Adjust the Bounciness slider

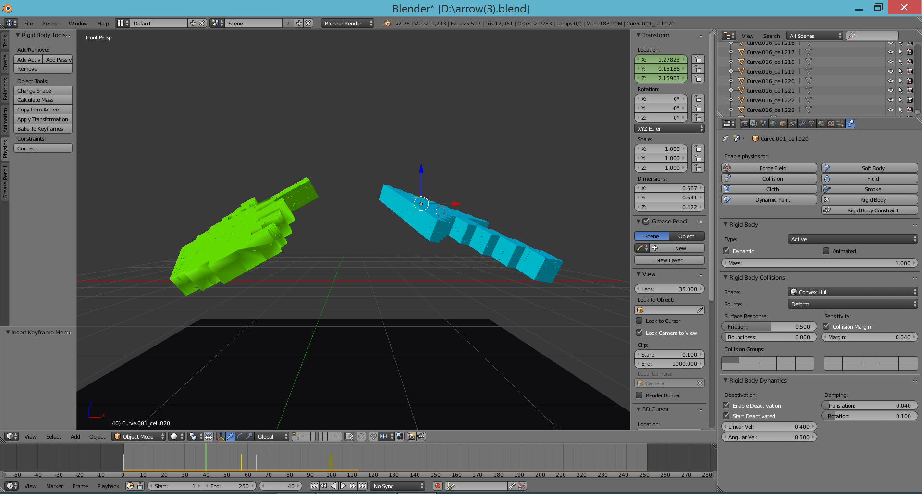(769, 337)
